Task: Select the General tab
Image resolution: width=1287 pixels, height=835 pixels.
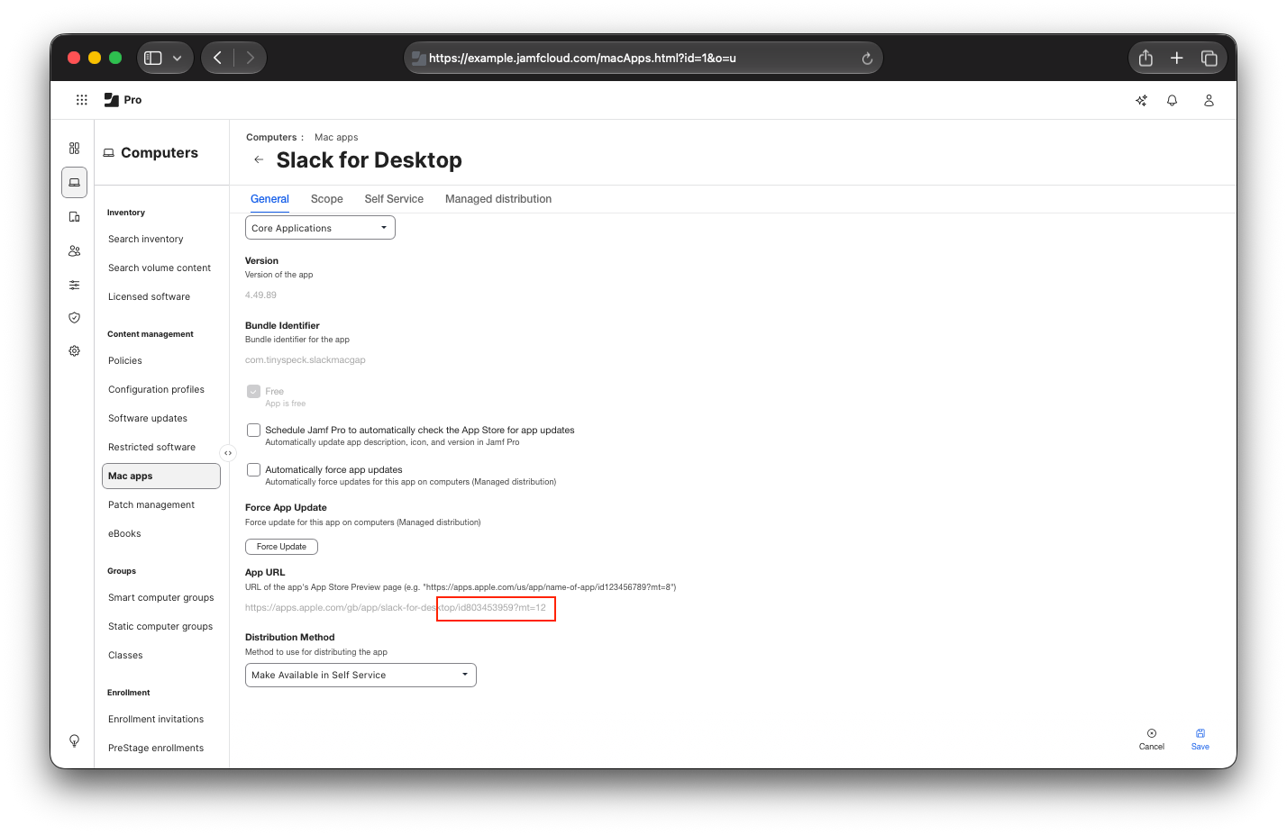Action: pos(269,199)
